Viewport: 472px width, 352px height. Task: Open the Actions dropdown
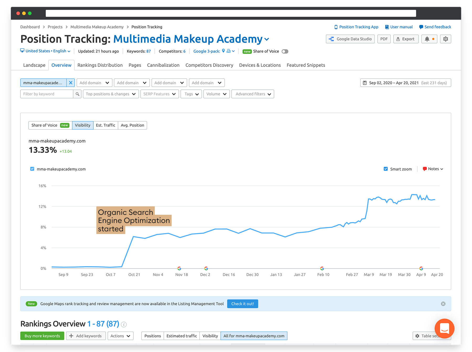(120, 336)
